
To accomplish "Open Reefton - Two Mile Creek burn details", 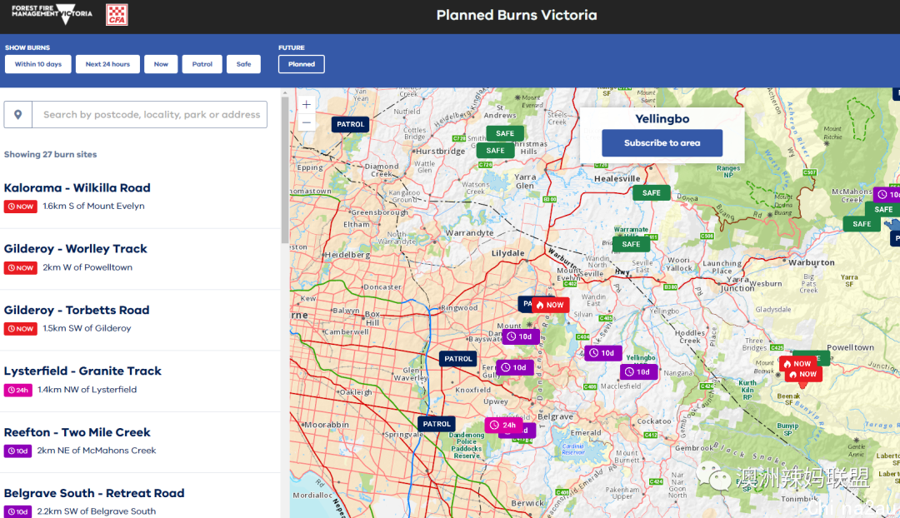I will pos(77,432).
